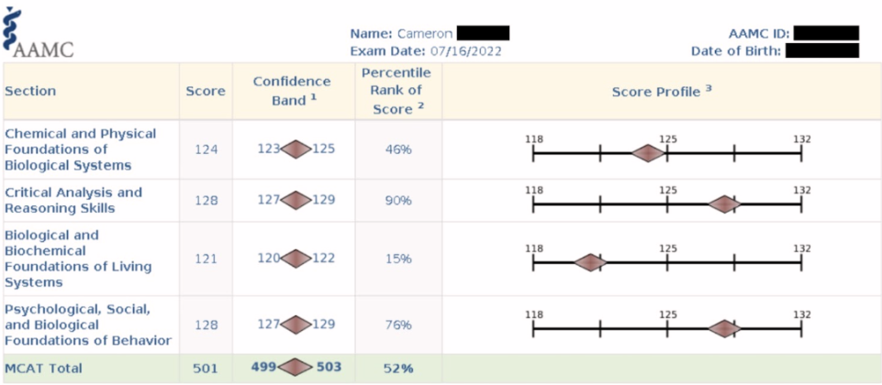Click the MCAT total score 501
This screenshot has height=385, width=882.
[x=206, y=368]
